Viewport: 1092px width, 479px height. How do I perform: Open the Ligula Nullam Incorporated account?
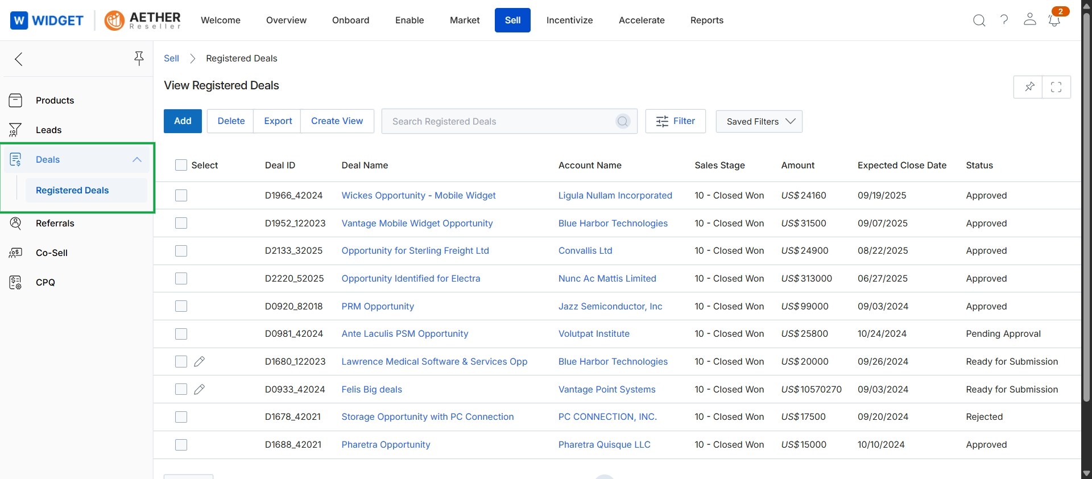point(615,196)
